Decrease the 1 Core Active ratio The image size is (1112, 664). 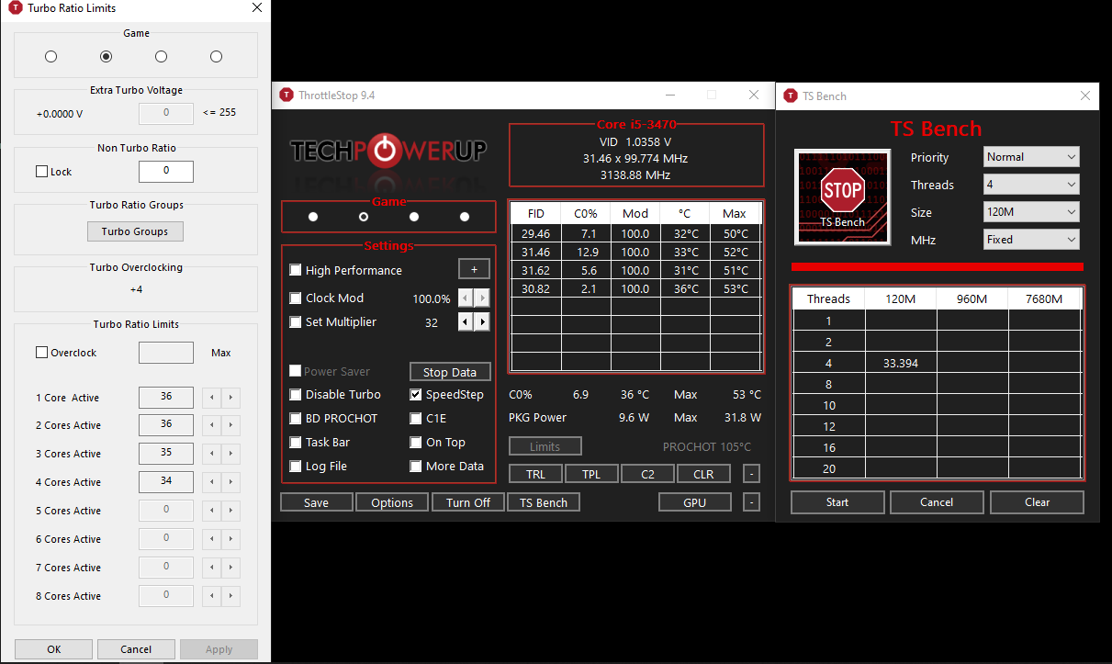[211, 398]
